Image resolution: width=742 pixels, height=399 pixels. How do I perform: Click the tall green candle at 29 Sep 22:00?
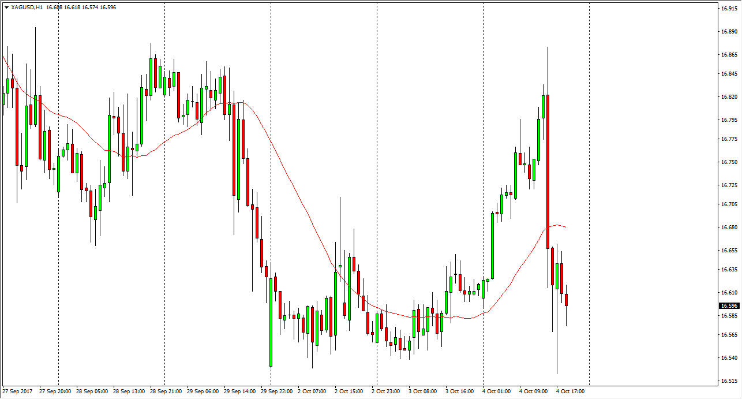tap(271, 322)
